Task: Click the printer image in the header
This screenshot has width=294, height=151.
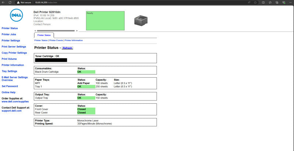Action: 141,20
